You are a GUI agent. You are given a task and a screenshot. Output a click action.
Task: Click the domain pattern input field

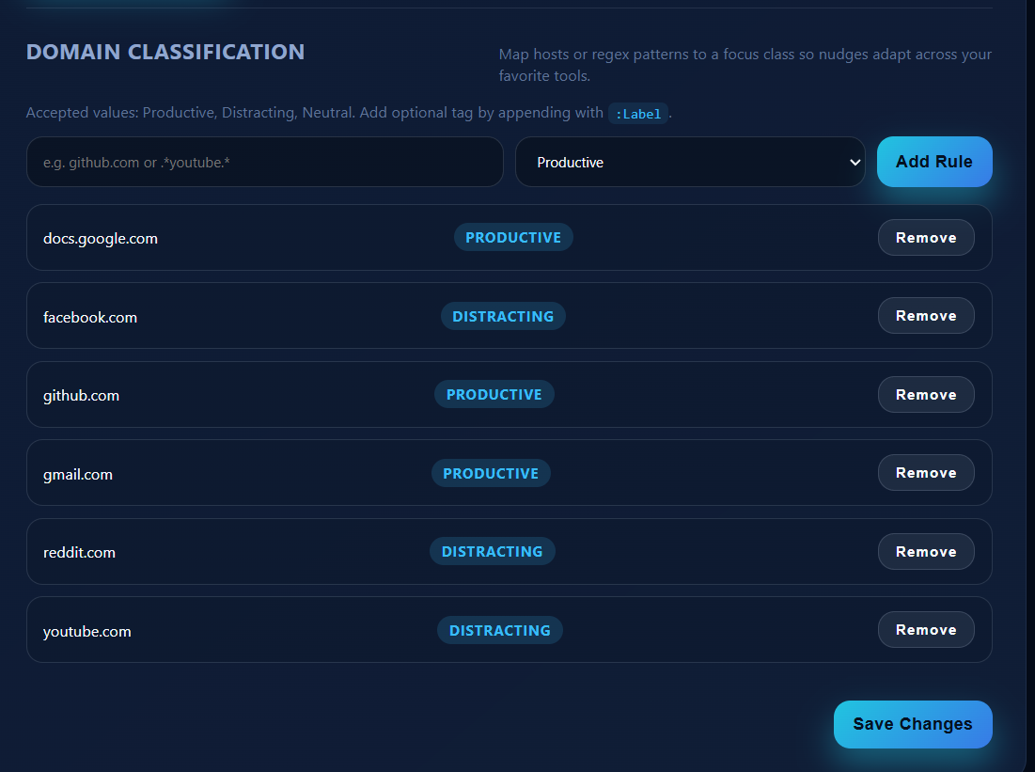pyautogui.click(x=265, y=162)
